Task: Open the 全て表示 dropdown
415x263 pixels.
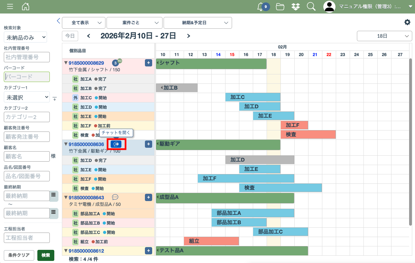Action: point(83,23)
